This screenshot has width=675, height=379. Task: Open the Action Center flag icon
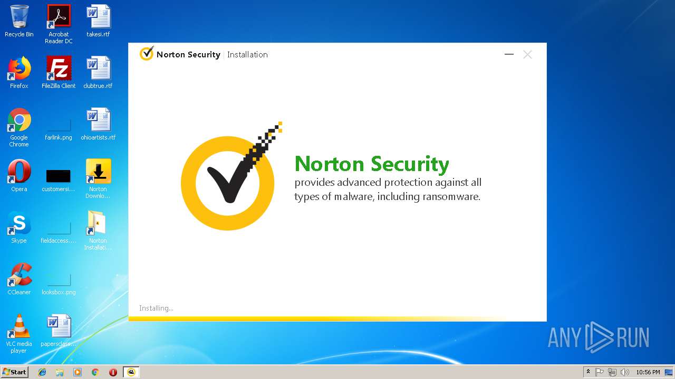pyautogui.click(x=600, y=372)
